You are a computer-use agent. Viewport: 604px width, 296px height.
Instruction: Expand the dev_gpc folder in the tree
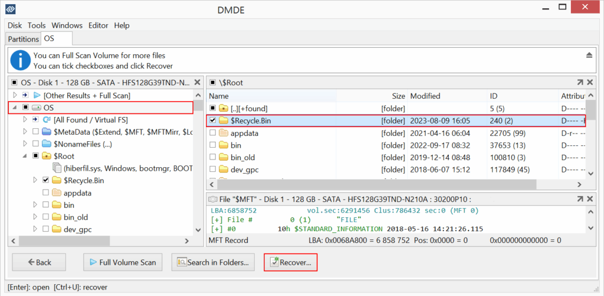(36, 230)
